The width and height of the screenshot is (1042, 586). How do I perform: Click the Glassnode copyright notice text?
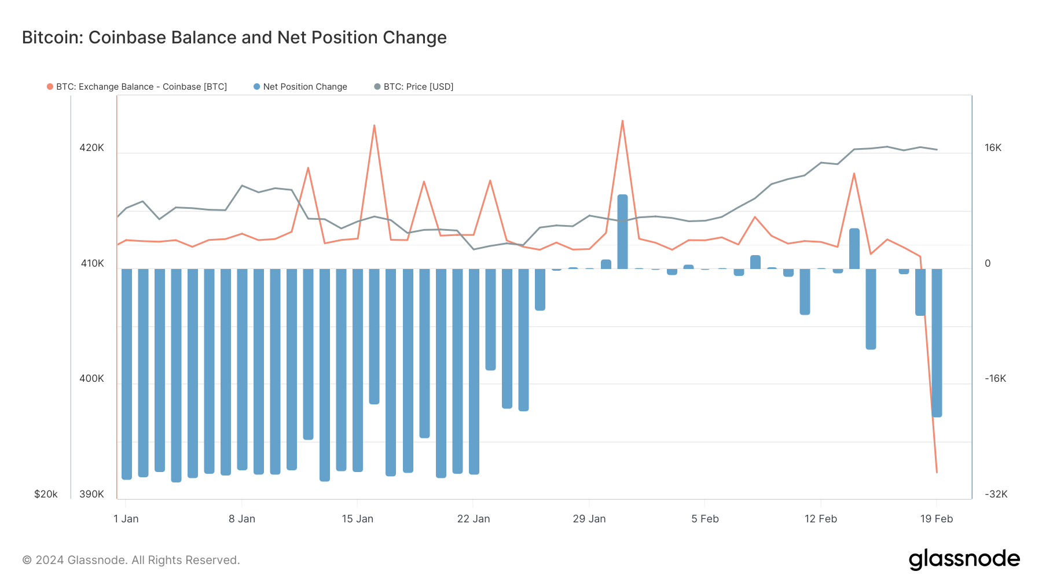(x=131, y=560)
